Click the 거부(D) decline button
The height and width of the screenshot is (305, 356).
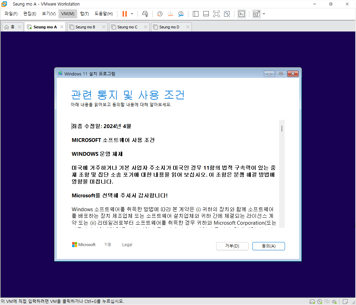click(x=232, y=246)
